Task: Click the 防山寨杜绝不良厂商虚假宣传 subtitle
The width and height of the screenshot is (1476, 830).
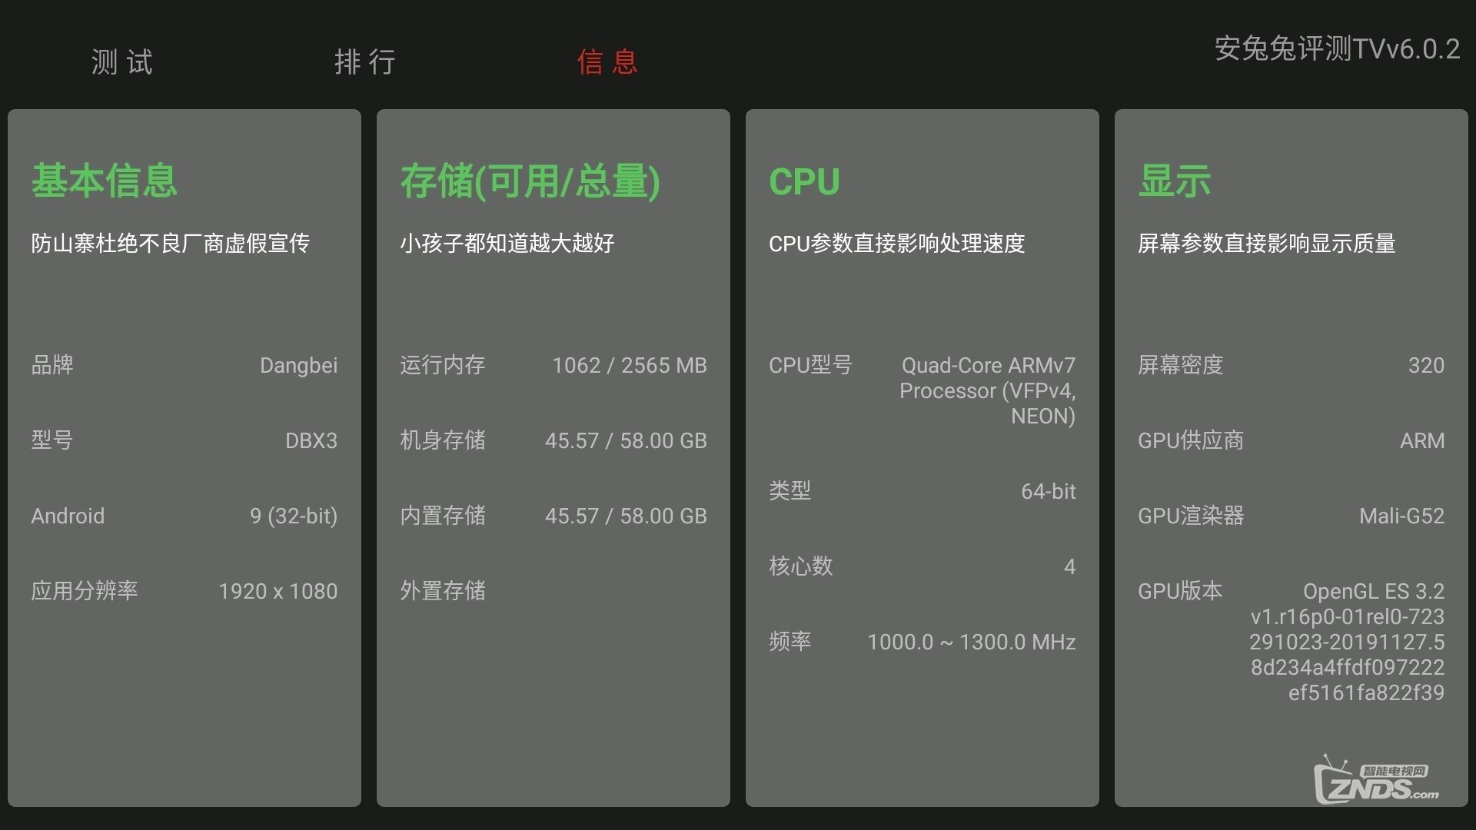Action: pos(170,244)
